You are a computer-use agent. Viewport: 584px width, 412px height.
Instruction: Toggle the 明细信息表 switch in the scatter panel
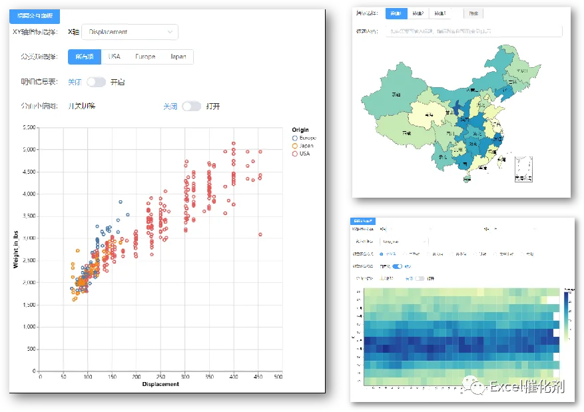point(97,82)
